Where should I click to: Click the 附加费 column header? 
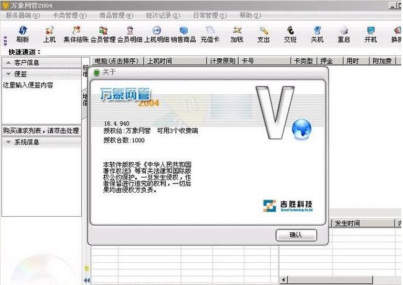tap(383, 61)
